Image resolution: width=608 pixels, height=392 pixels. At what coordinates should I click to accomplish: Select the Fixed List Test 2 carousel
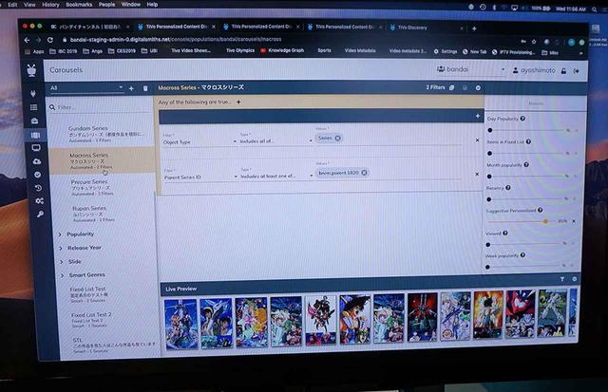coord(106,320)
